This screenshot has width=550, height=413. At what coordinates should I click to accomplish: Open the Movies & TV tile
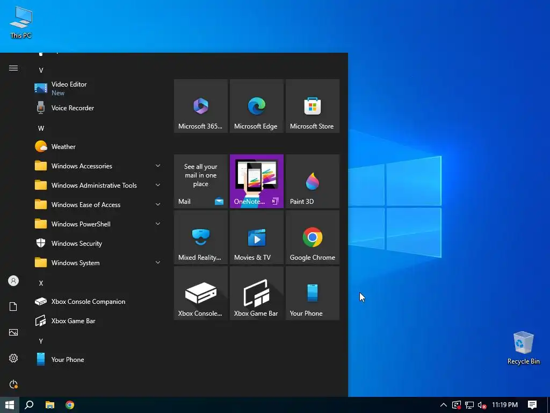pos(256,237)
